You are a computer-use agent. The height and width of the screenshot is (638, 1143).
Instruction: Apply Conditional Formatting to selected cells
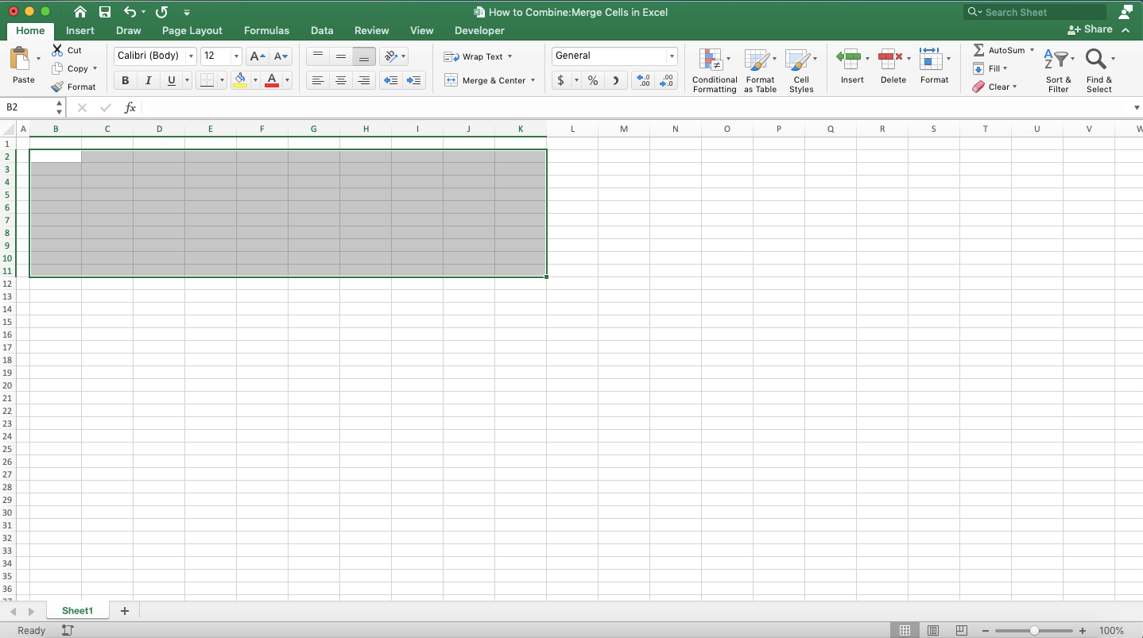[x=714, y=70]
